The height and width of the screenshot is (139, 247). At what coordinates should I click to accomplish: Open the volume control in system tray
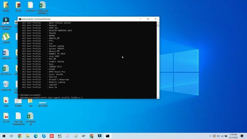pyautogui.click(x=218, y=136)
